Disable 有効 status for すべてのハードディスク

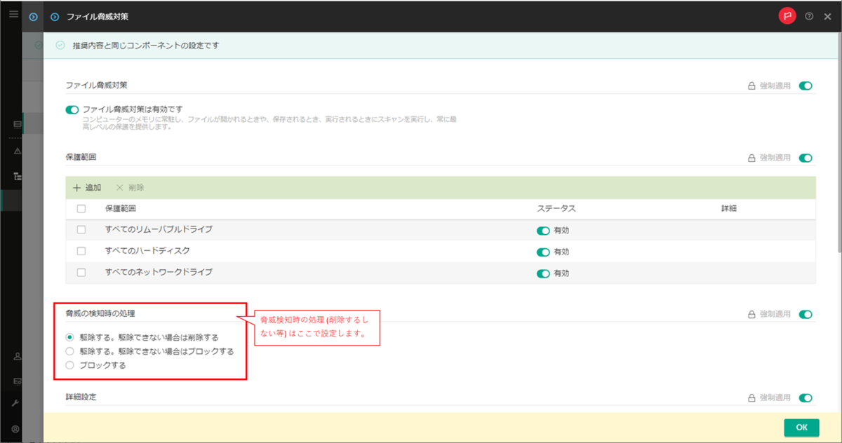[x=542, y=251]
